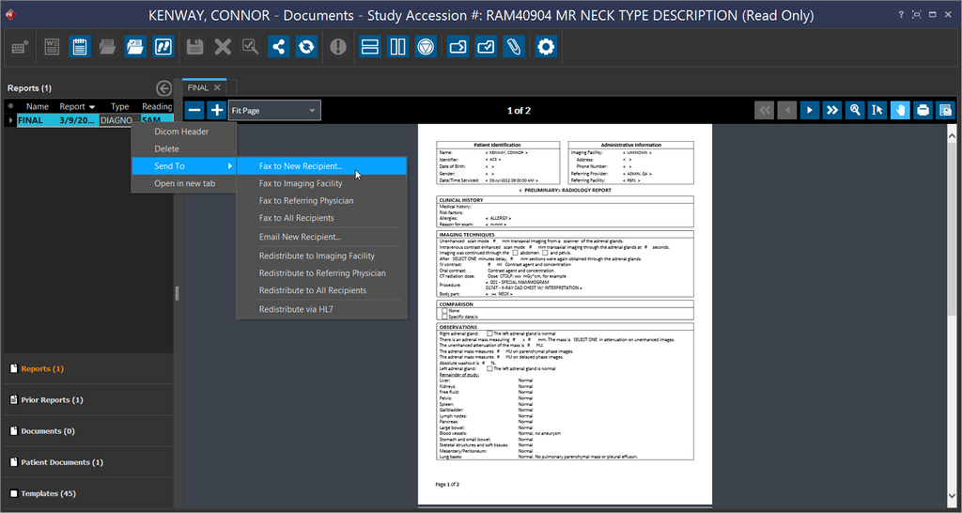Click the settings gear icon in toolbar
Image resolution: width=962 pixels, height=513 pixels.
546,46
